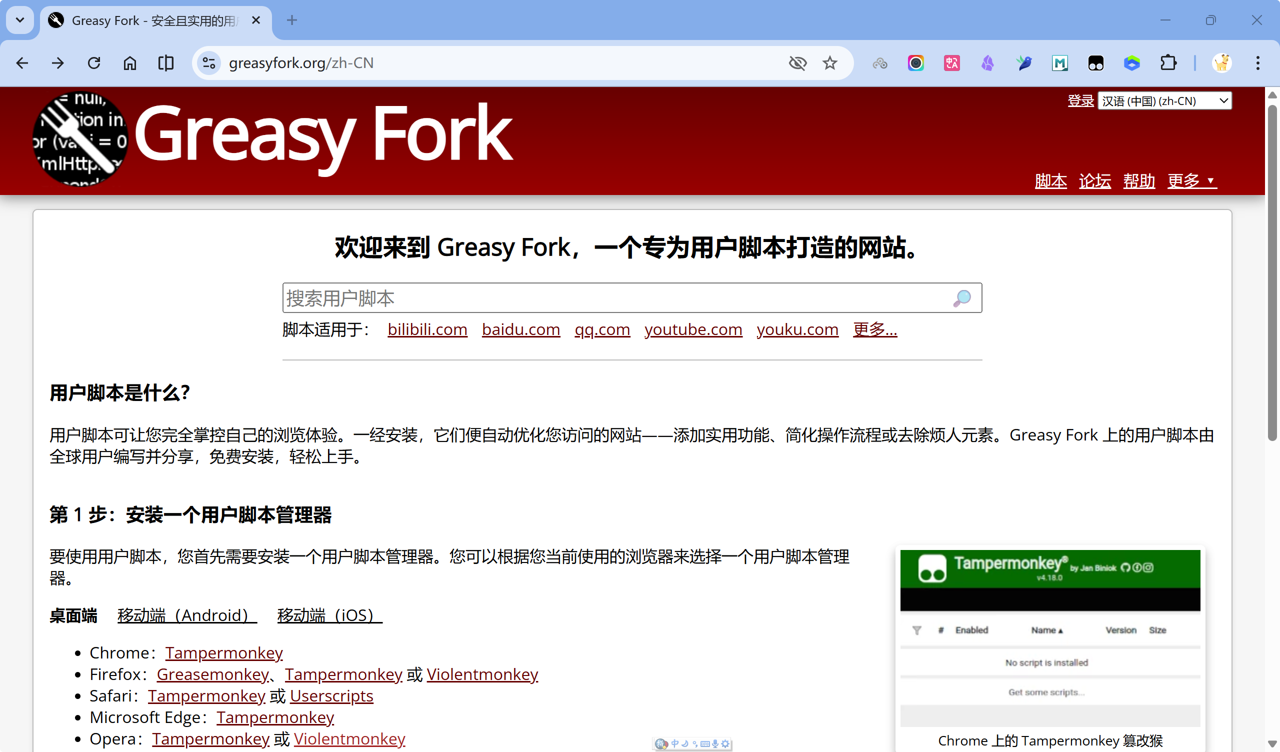Screen dimensions: 1280x752
Task: Open the language dropdown 汉语 (中国)
Action: coord(1164,100)
